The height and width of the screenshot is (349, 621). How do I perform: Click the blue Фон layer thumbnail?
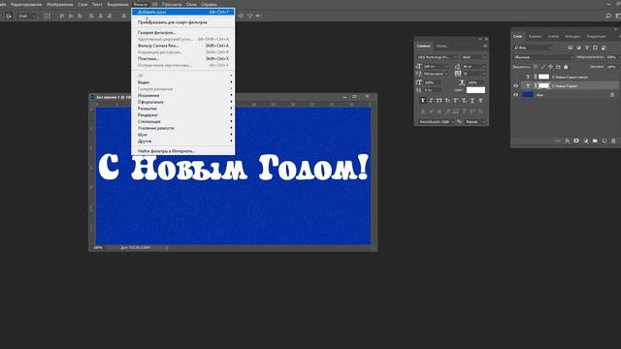(x=528, y=95)
